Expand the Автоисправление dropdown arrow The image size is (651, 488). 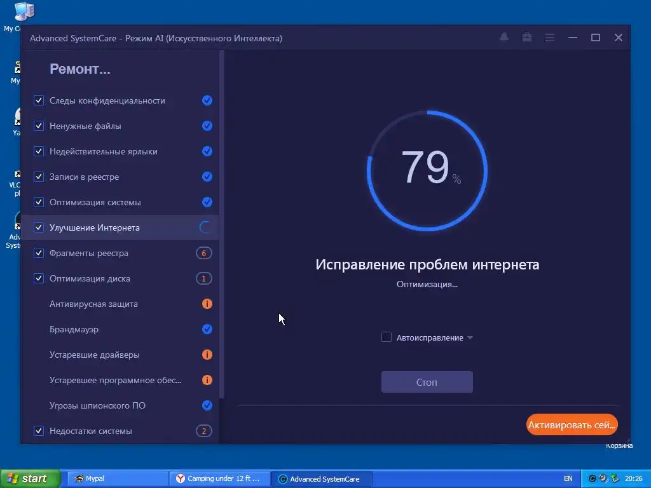470,338
